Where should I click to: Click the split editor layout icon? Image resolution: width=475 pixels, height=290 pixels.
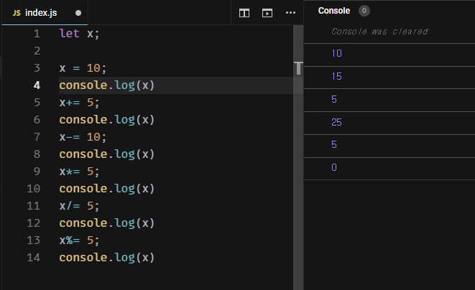pyautogui.click(x=244, y=13)
